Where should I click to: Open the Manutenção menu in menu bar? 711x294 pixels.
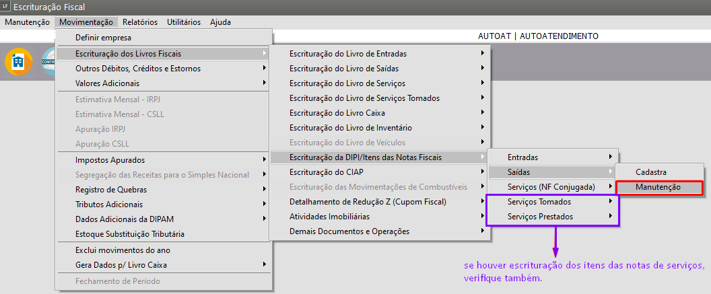pyautogui.click(x=27, y=22)
